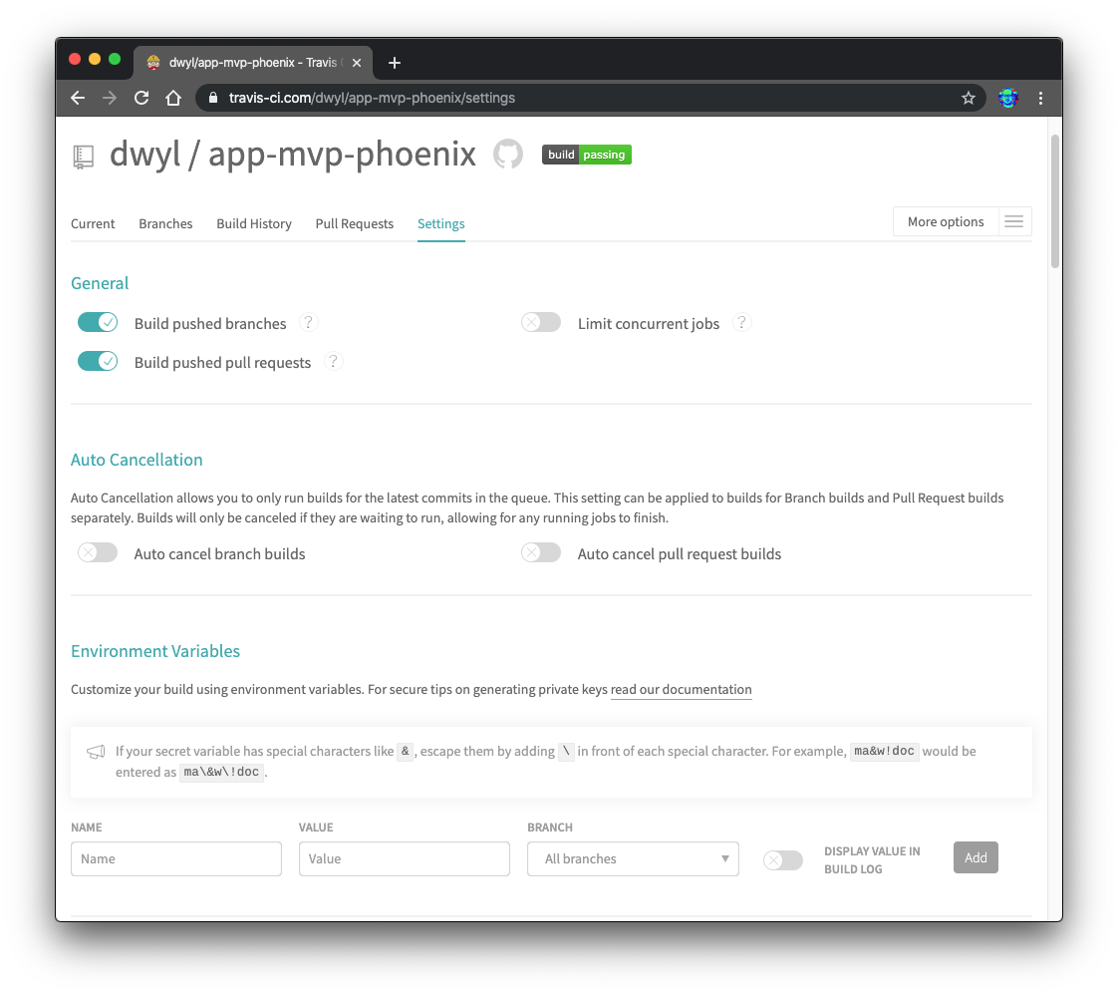1118x995 pixels.
Task: Click the GitHub logo next to repository name
Action: click(x=508, y=154)
